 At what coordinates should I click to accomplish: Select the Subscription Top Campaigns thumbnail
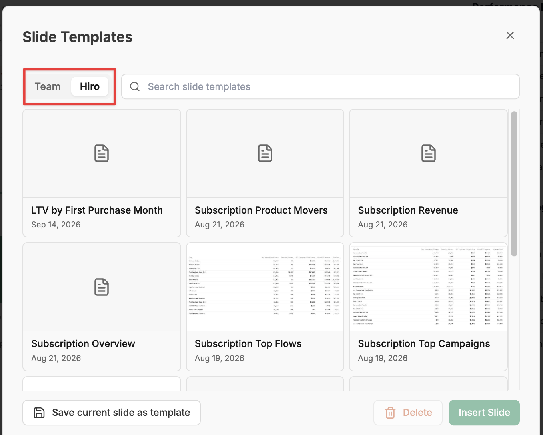point(429,287)
